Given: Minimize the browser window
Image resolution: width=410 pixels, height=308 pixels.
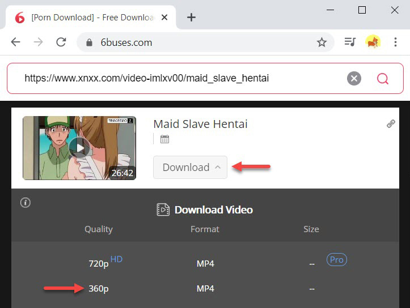Looking at the screenshot, I should point(330,10).
